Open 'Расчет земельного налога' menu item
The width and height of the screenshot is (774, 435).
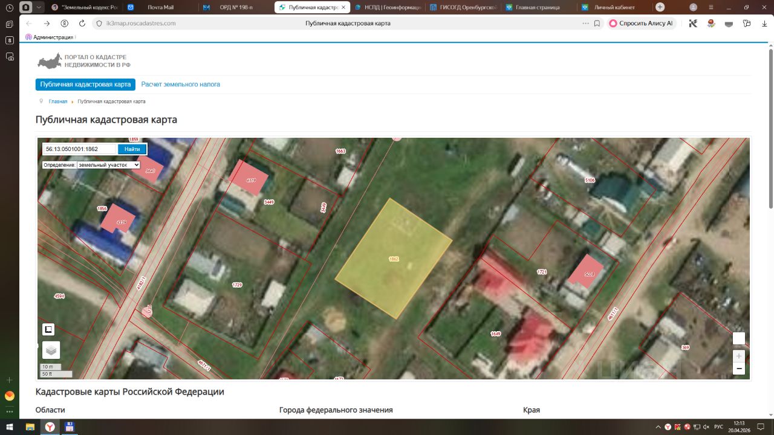181,85
